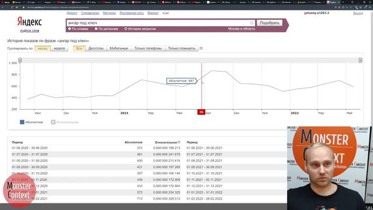Viewport: 373px width, 210px height.
Task: Open the Рекламная сеть link
Action: pyautogui.click(x=132, y=13)
